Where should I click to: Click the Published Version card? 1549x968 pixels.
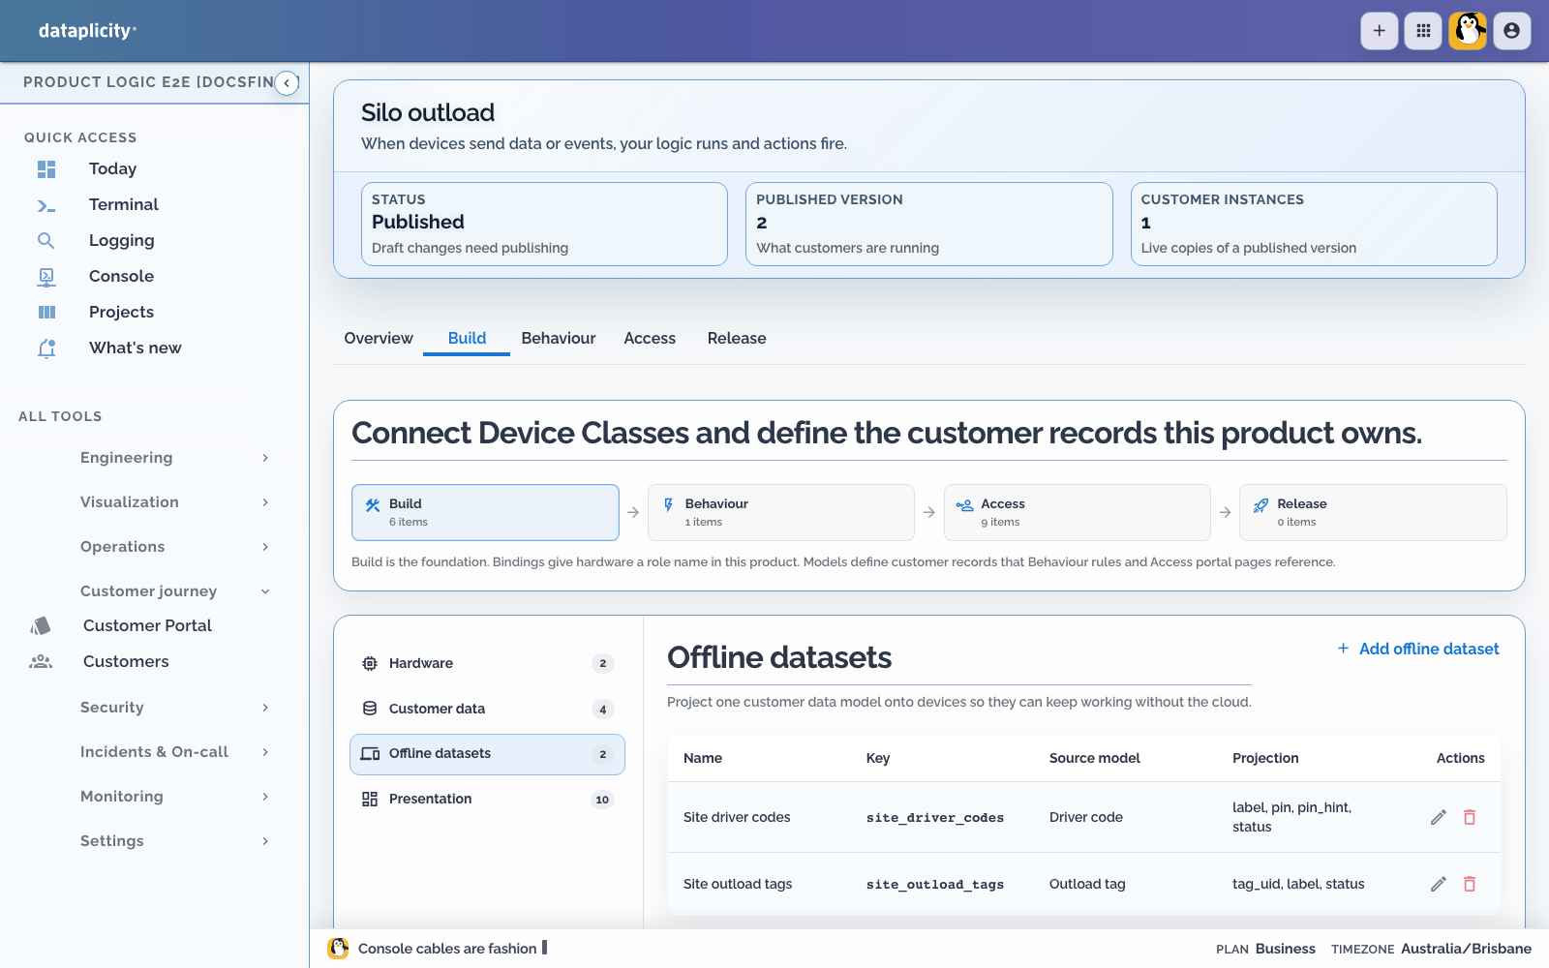[x=929, y=225]
